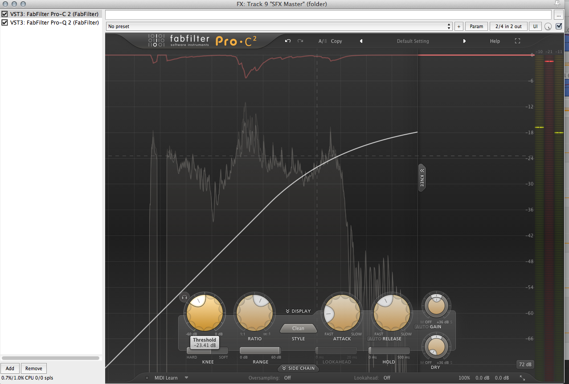Toggle the FabFilter Pro-C 2 plugin checkbox
The height and width of the screenshot is (384, 569).
pyautogui.click(x=5, y=14)
